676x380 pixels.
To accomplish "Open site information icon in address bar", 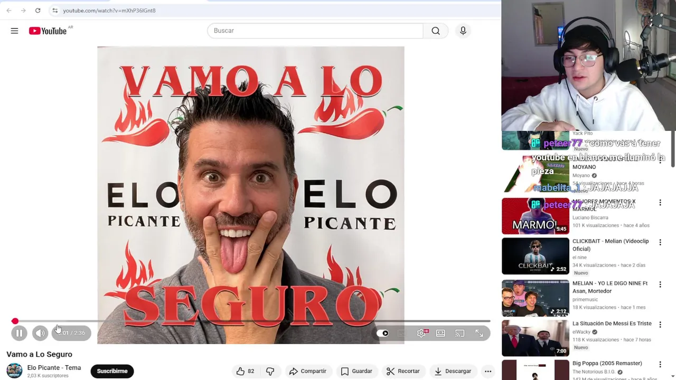I will [55, 11].
